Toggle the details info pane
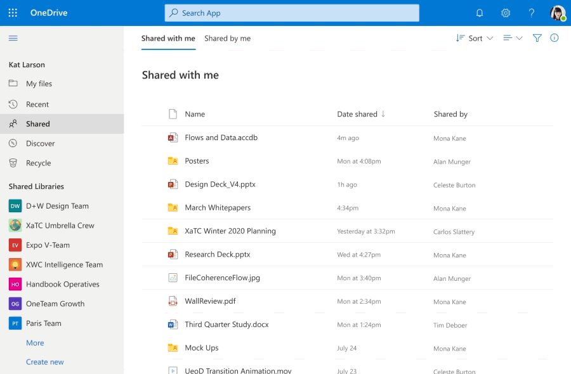The height and width of the screenshot is (374, 571). click(555, 38)
